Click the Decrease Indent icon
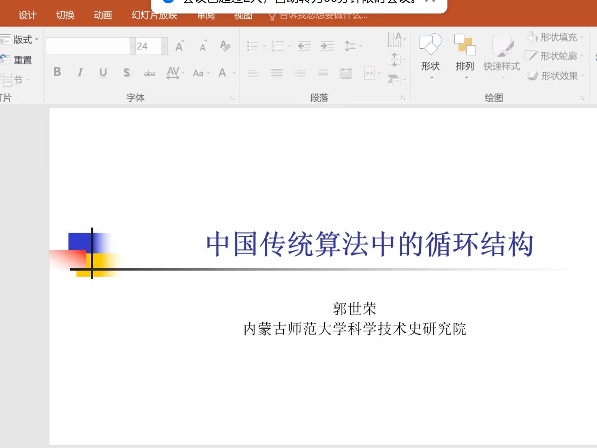 304,46
